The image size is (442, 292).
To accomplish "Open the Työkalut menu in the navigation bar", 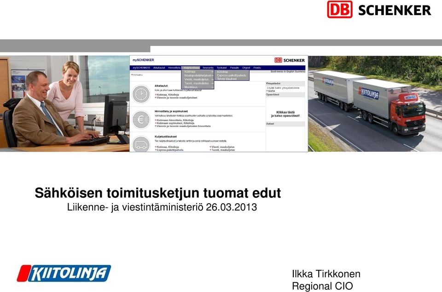I will (221, 68).
